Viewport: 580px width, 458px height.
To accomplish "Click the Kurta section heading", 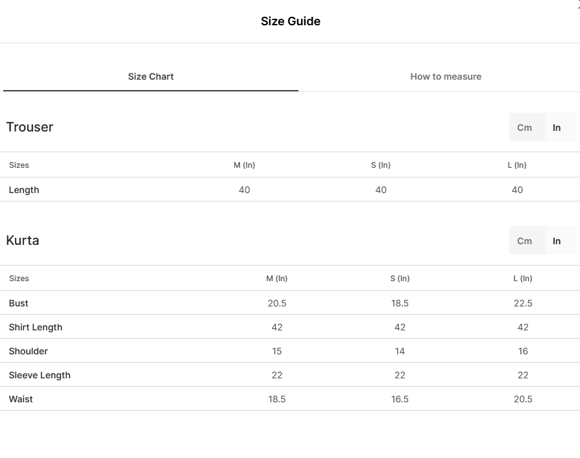I will point(23,240).
